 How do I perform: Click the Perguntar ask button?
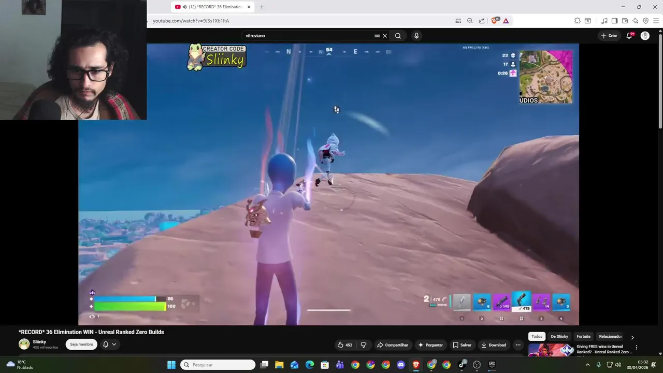(x=430, y=345)
